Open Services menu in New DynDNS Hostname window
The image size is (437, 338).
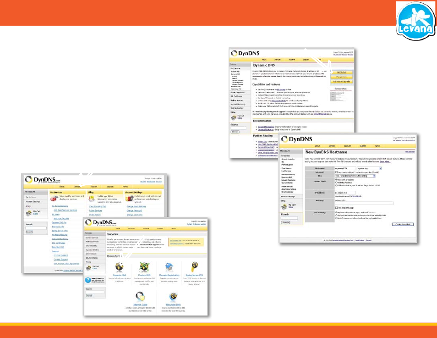332,146
